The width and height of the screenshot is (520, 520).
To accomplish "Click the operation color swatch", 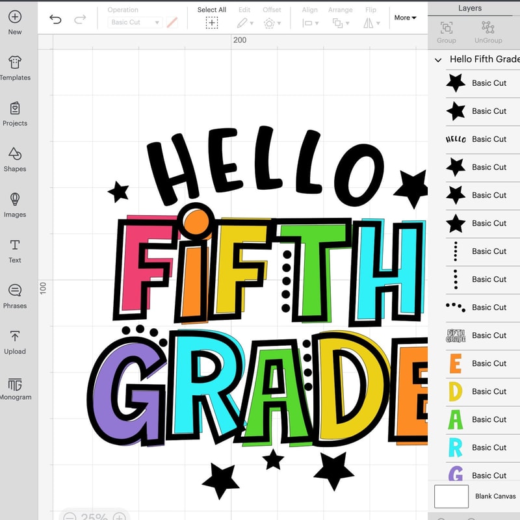I will tap(171, 22).
